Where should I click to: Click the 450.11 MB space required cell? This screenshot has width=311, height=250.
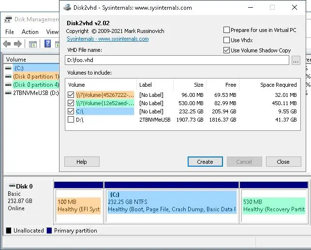pos(284,103)
